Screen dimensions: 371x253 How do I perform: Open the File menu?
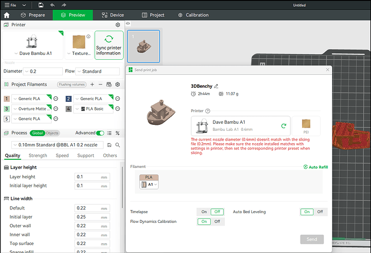click(11, 5)
